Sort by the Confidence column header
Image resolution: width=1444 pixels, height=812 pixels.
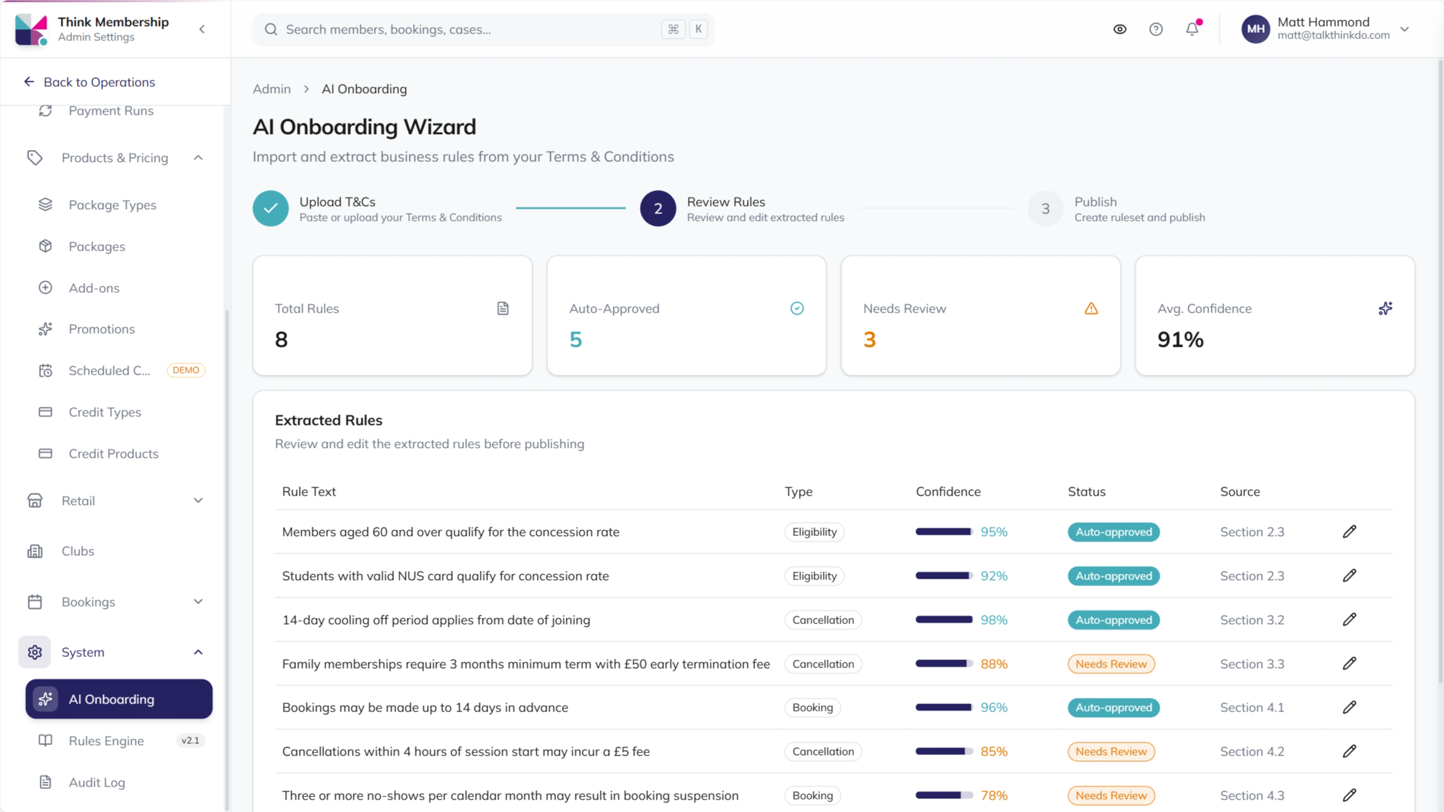point(948,491)
